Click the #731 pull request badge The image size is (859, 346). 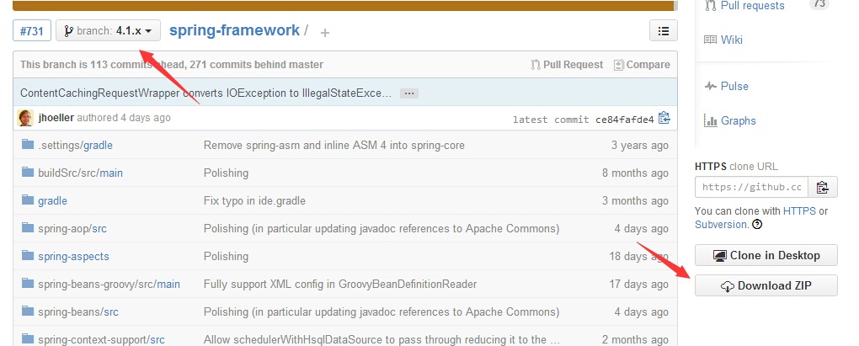tap(32, 30)
